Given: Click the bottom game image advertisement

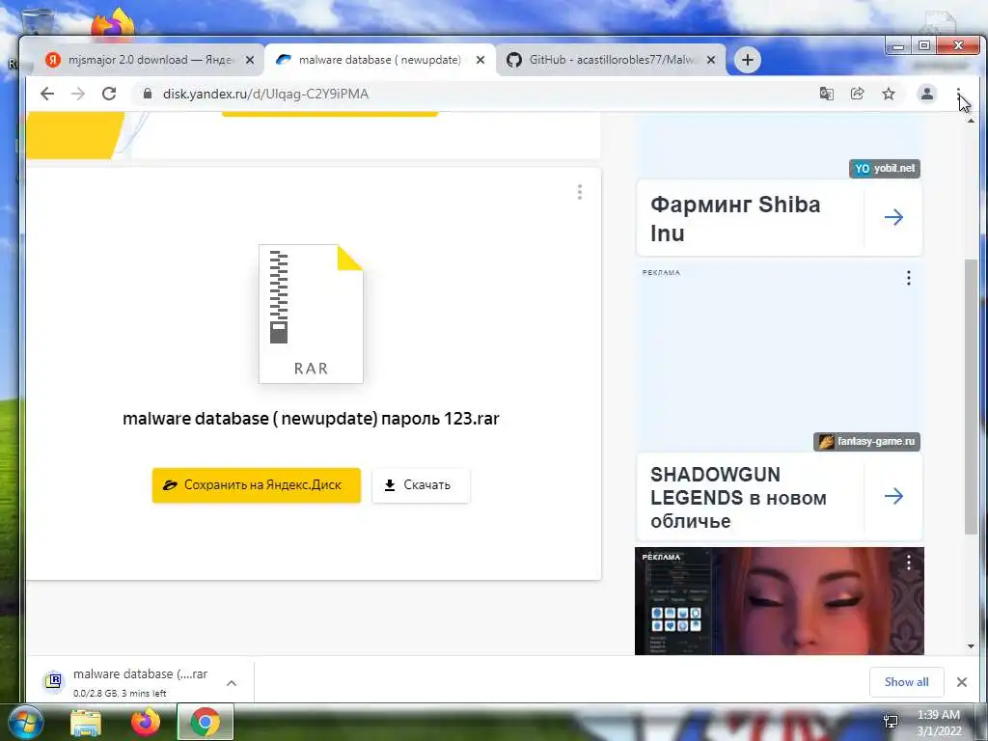Looking at the screenshot, I should [780, 601].
